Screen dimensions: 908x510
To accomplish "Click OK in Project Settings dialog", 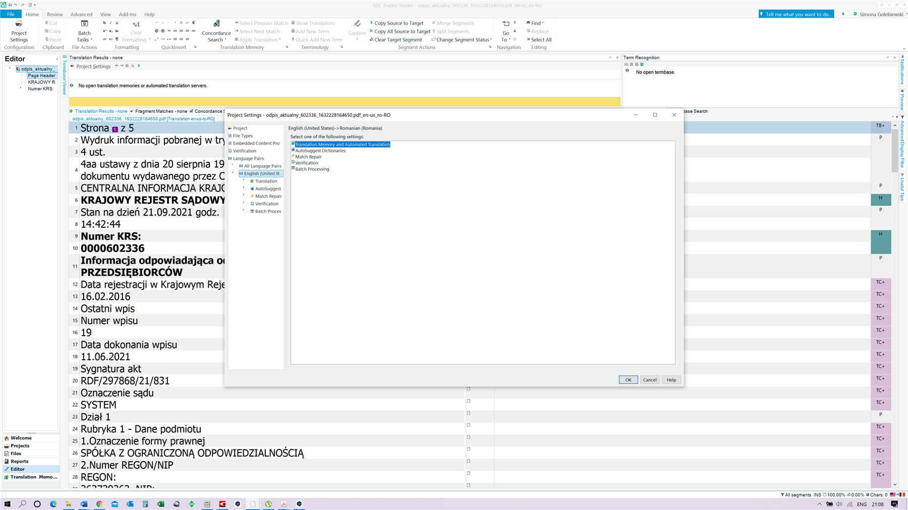I will coord(628,380).
